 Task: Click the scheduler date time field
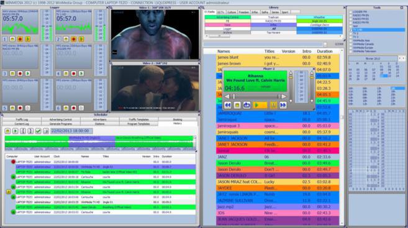[x=71, y=130]
